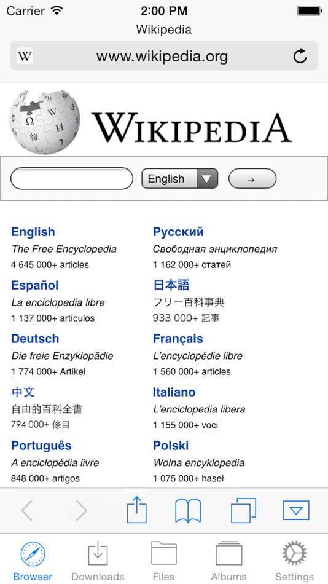Tap the 2:00 PM clock
Viewport: 328px width, 584px height.
pos(164,11)
